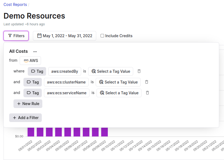Click the calendar icon in date picker
The image size is (224, 160).
(39, 36)
